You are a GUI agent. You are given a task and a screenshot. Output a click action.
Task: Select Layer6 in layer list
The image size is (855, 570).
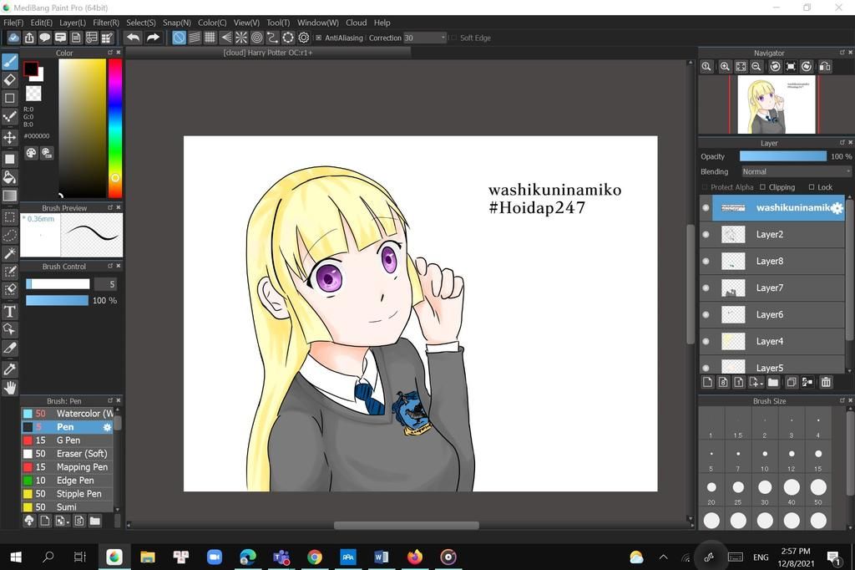coord(772,314)
